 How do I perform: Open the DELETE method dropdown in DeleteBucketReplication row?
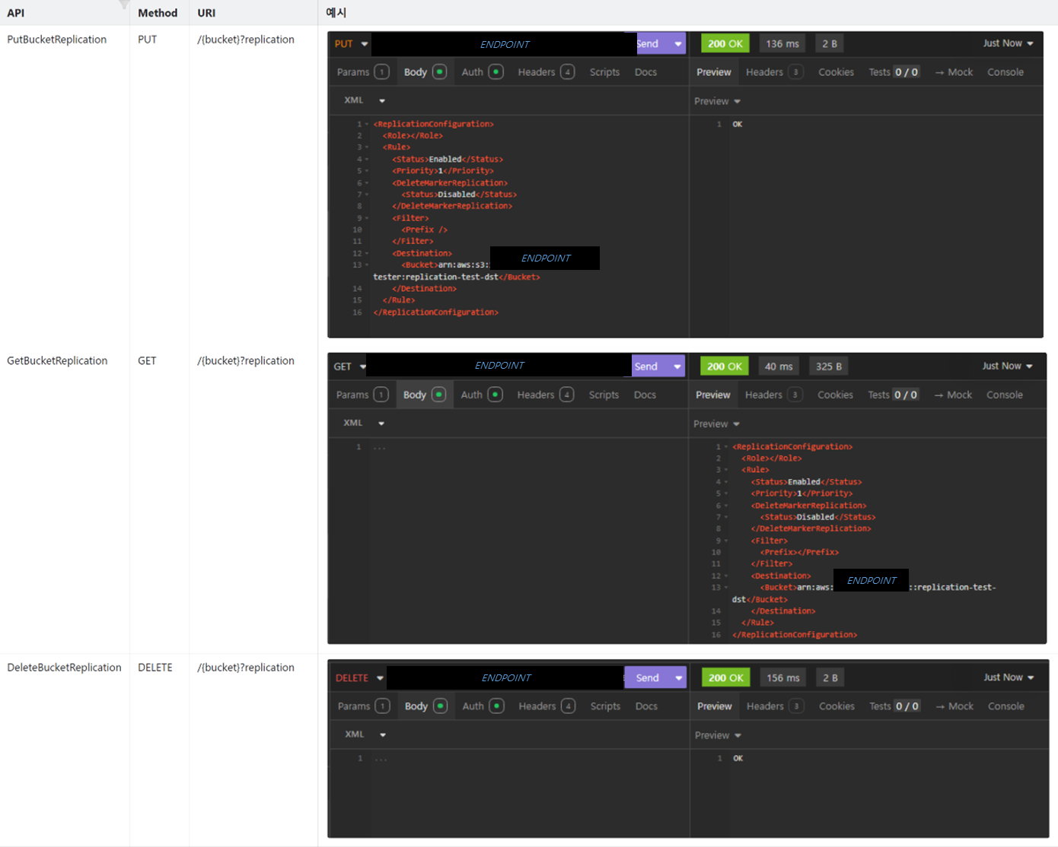click(x=359, y=677)
